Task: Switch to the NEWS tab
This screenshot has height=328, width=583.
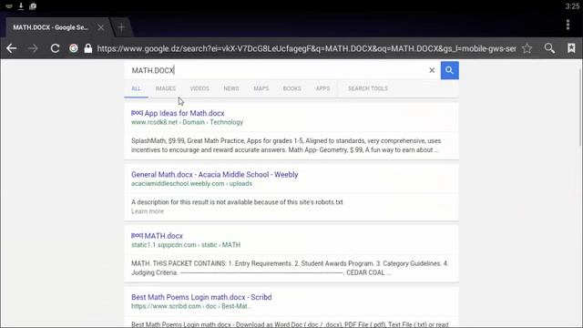Action: point(231,88)
